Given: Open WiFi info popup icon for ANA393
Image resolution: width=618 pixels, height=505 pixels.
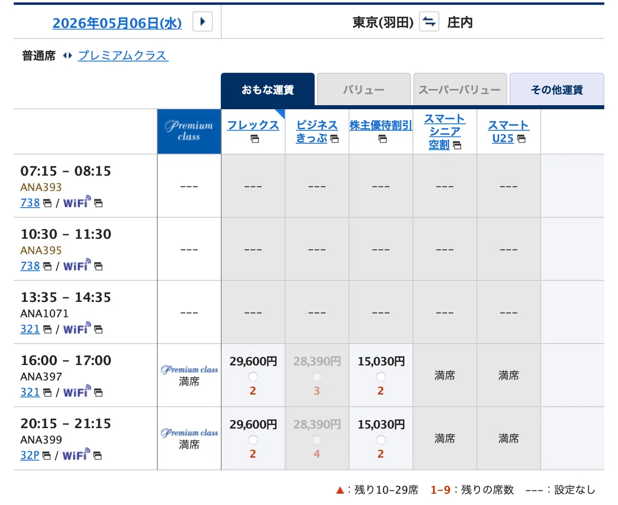Looking at the screenshot, I should pyautogui.click(x=98, y=203).
